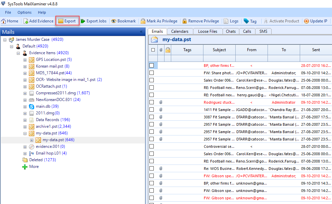Check the 'Controversial se...' email checkbox

(152, 146)
